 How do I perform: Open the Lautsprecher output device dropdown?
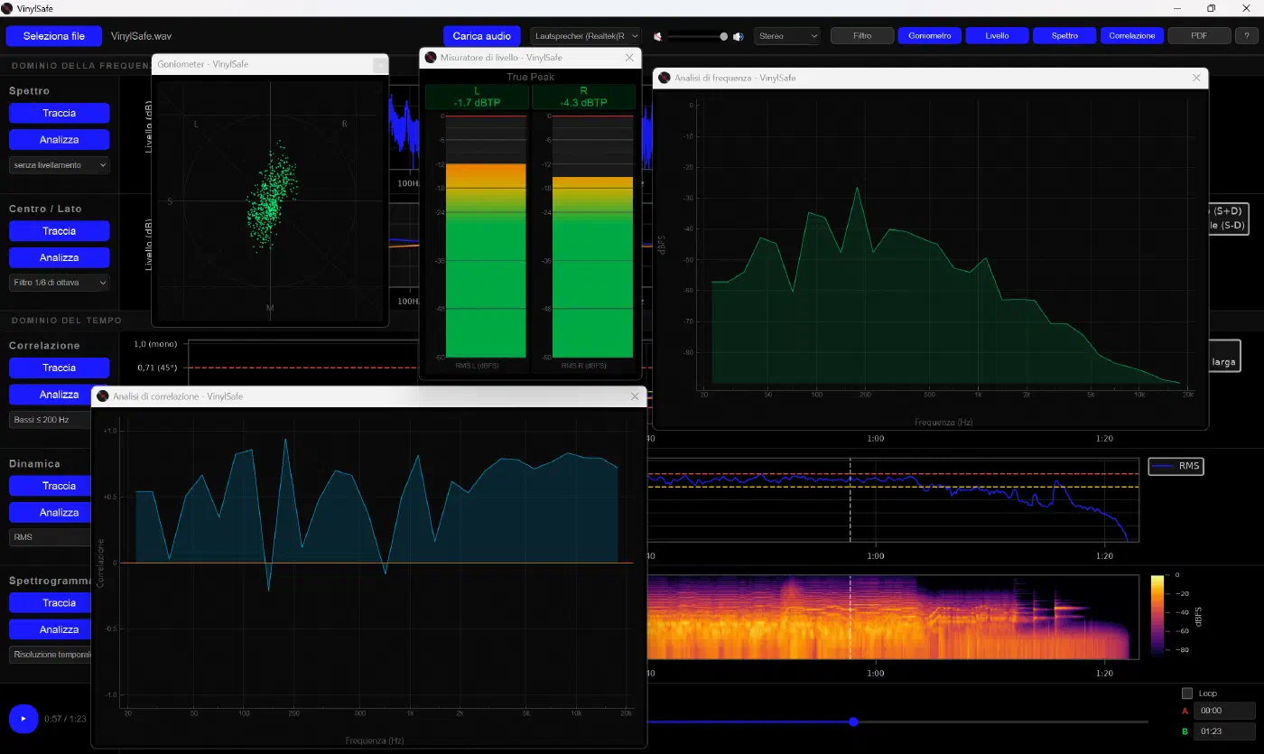pyautogui.click(x=585, y=36)
